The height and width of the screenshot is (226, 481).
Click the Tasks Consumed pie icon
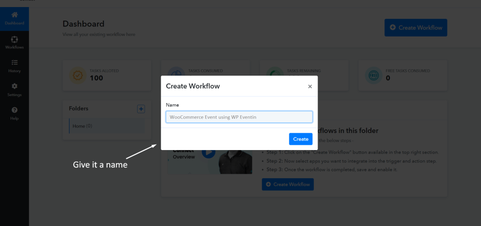[176, 71]
